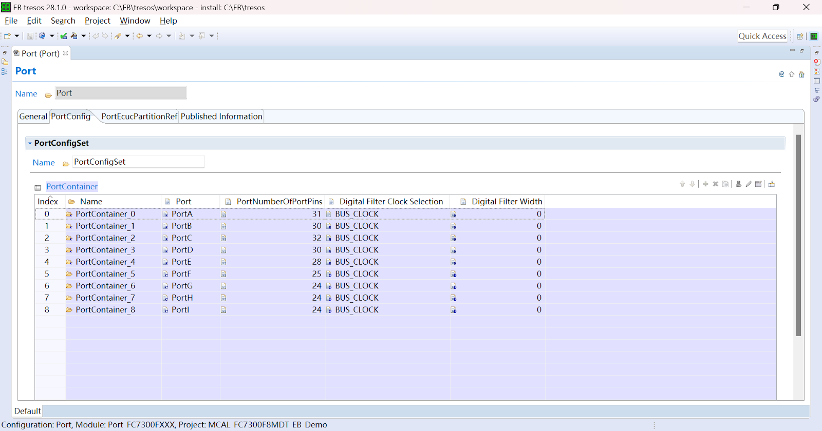Click the Quick Access field

tap(762, 36)
